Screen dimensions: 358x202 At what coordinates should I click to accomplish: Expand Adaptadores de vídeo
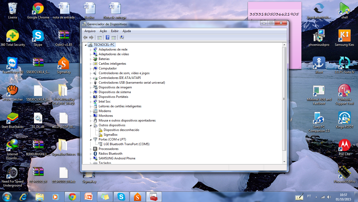91,54
